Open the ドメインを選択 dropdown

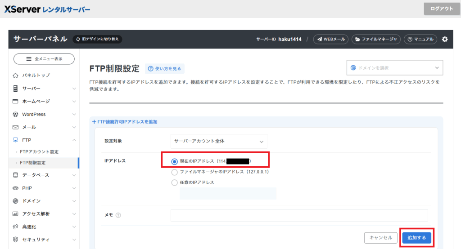pos(394,68)
